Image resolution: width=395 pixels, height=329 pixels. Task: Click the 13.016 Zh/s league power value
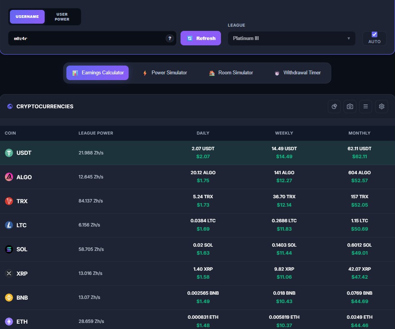pos(90,273)
